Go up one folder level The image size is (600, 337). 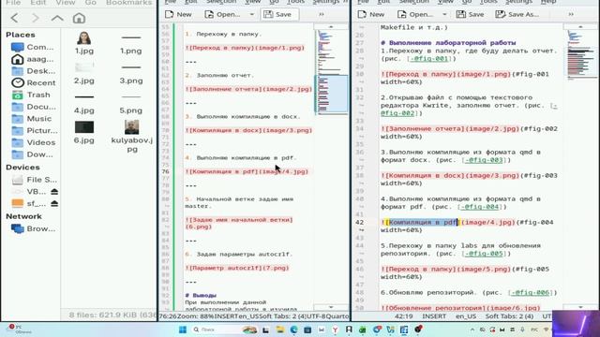coord(57,18)
